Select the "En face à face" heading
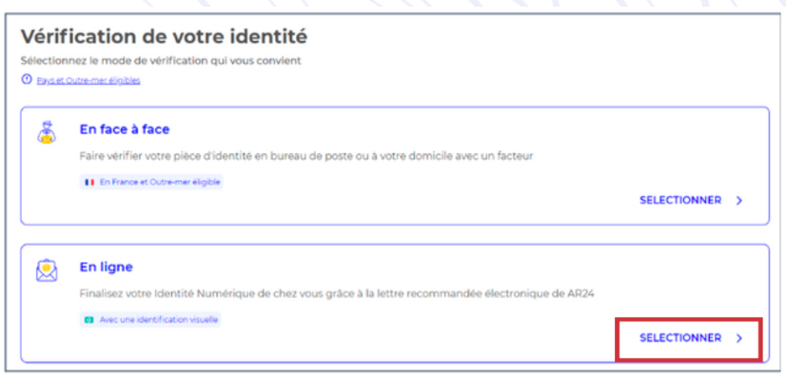This screenshot has height=379, width=786. tap(125, 130)
